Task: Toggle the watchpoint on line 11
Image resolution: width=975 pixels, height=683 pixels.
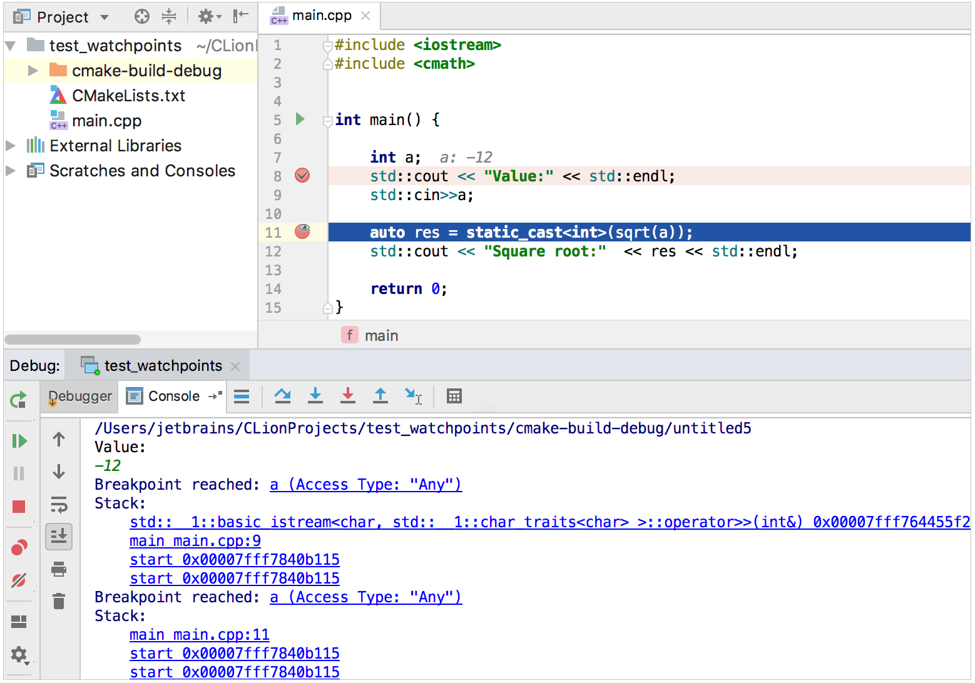Action: [x=302, y=231]
